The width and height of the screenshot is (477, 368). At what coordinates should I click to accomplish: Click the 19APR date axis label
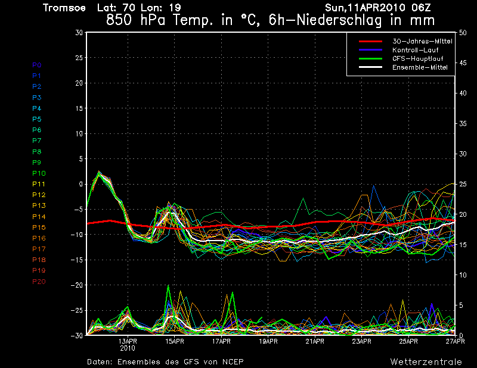268,341
